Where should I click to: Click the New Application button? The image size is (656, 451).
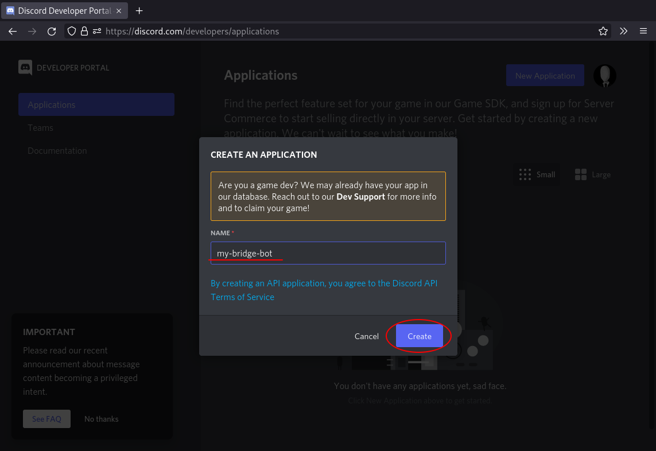pos(545,76)
